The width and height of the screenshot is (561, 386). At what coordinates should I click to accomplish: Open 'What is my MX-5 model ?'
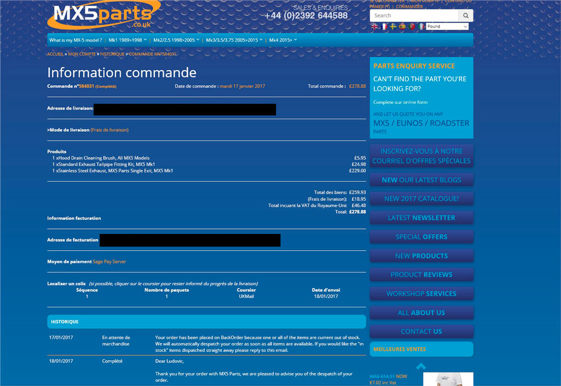click(x=76, y=40)
